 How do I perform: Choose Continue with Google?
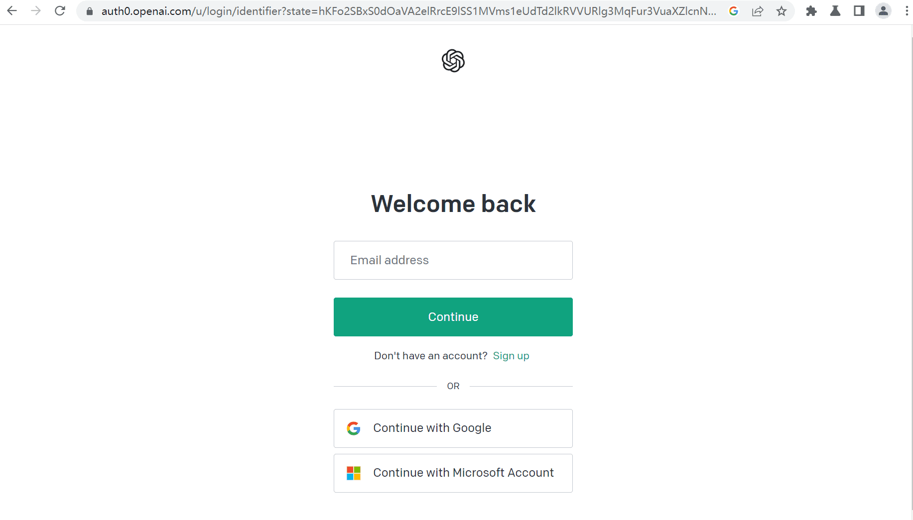pyautogui.click(x=453, y=428)
